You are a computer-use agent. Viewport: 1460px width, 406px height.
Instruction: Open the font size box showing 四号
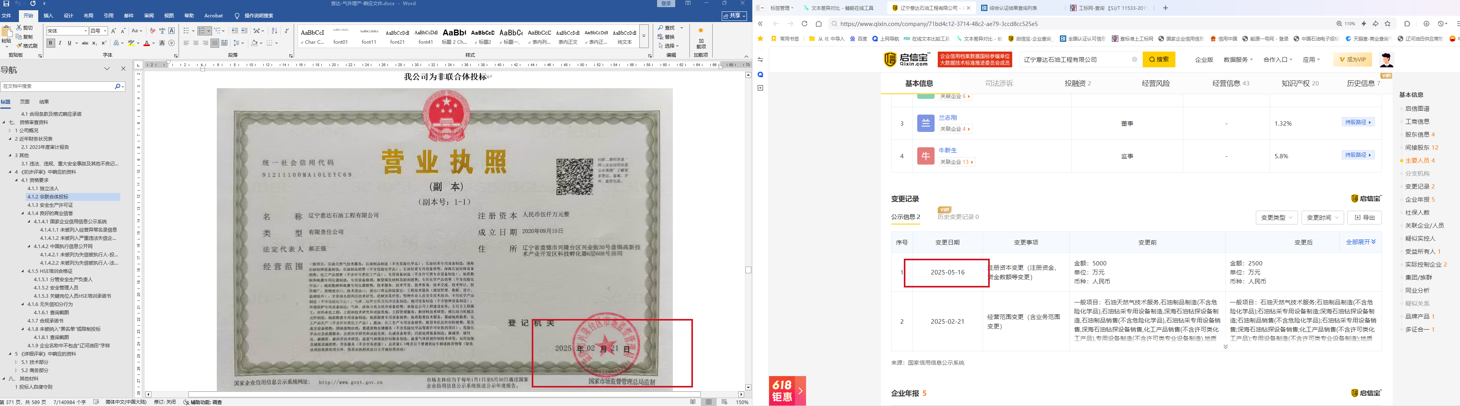pyautogui.click(x=99, y=31)
